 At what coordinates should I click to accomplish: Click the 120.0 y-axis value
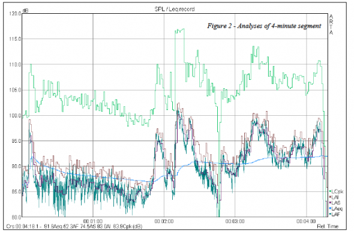(x=15, y=14)
